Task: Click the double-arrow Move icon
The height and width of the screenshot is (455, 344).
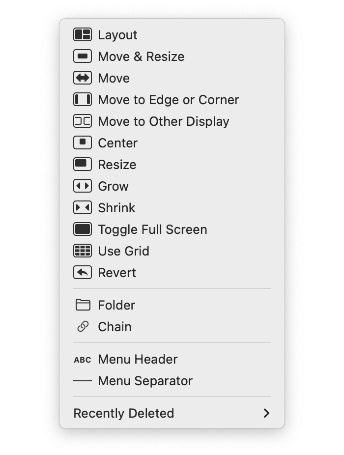Action: pyautogui.click(x=83, y=78)
